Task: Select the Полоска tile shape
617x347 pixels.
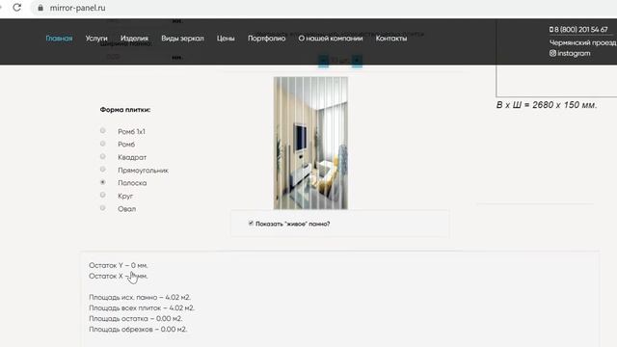Action: pyautogui.click(x=103, y=182)
